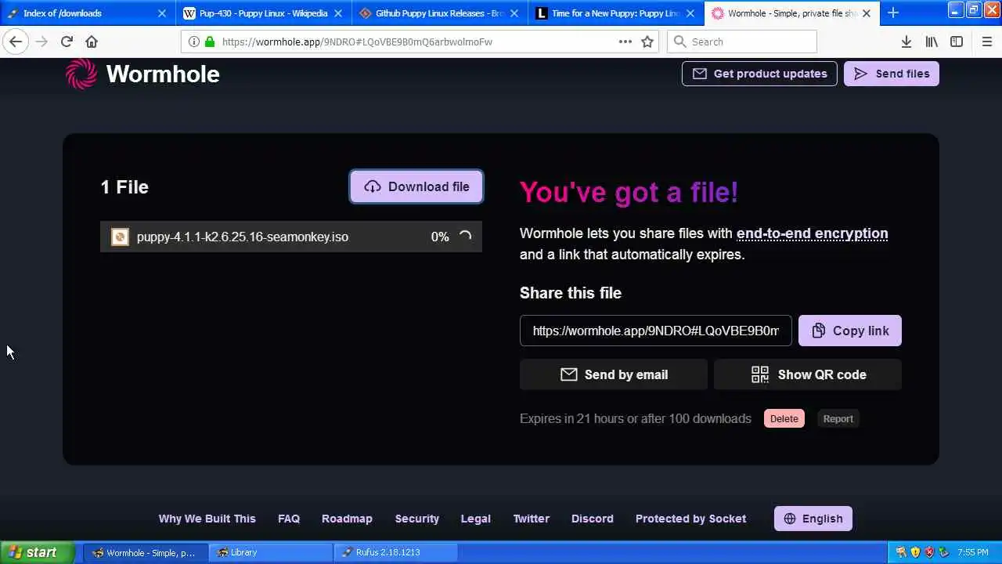Click puppy-4.1.1-k2.6.25.16-seamonkey.iso file name
The height and width of the screenshot is (564, 1002).
pos(243,237)
